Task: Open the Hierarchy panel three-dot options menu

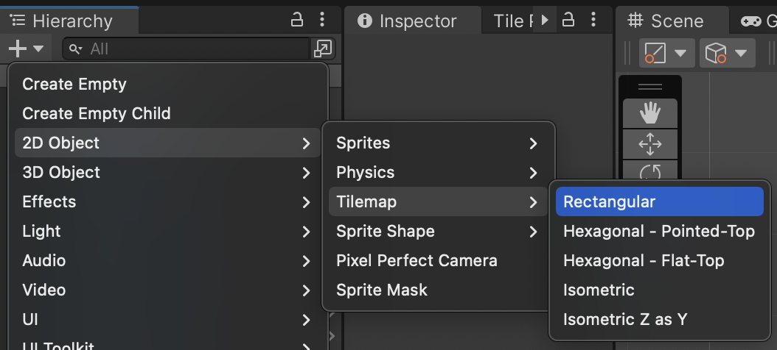Action: click(321, 20)
